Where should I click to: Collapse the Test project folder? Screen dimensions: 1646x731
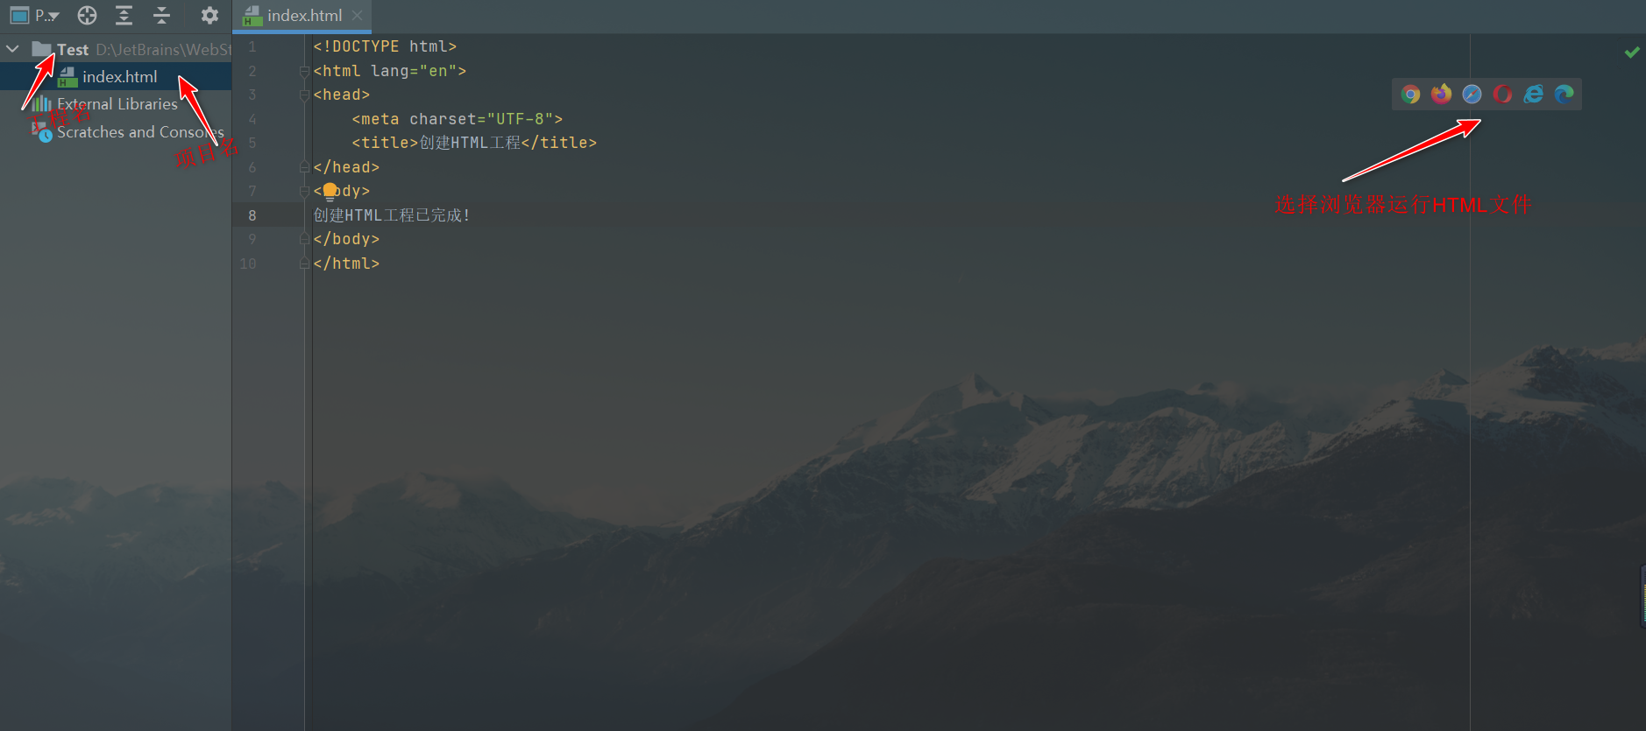click(x=12, y=49)
